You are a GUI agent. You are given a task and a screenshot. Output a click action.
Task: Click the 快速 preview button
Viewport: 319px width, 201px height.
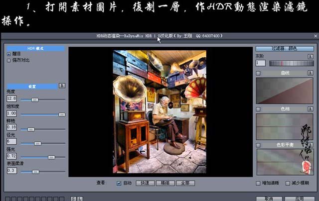[145, 183]
